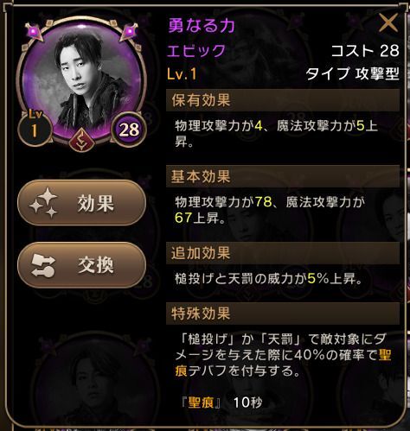This screenshot has height=431, width=410.
Task: Select the 基本効果 section header
Action: coord(283,176)
